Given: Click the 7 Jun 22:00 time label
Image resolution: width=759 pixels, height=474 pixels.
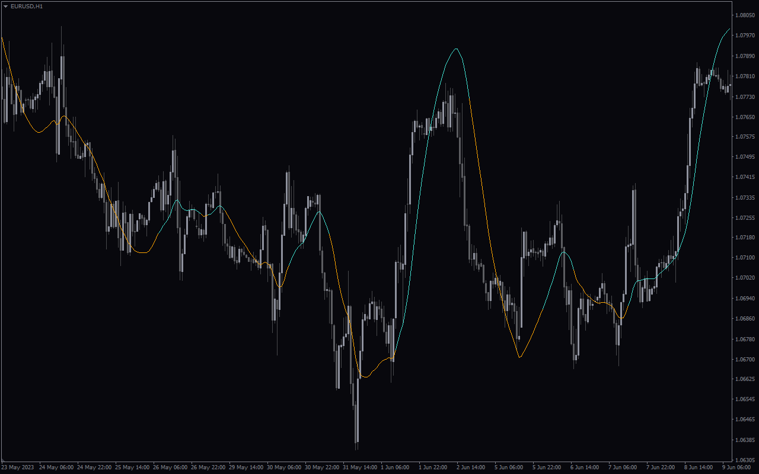Looking at the screenshot, I should tap(662, 467).
